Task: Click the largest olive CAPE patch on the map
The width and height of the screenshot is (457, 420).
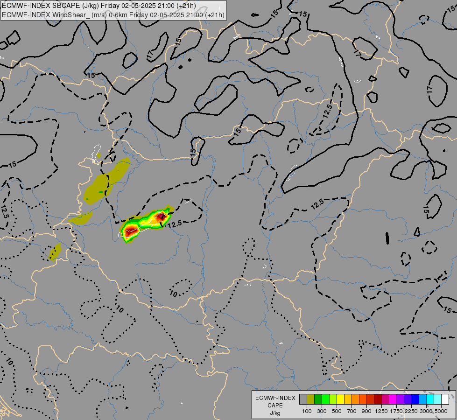Action: click(x=107, y=181)
